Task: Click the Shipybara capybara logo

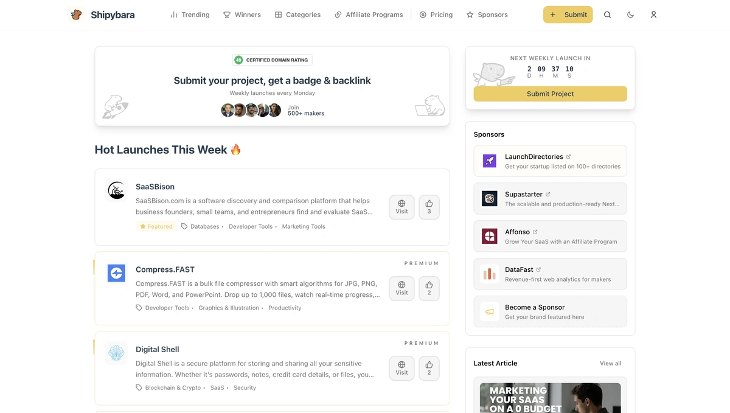Action: point(76,15)
